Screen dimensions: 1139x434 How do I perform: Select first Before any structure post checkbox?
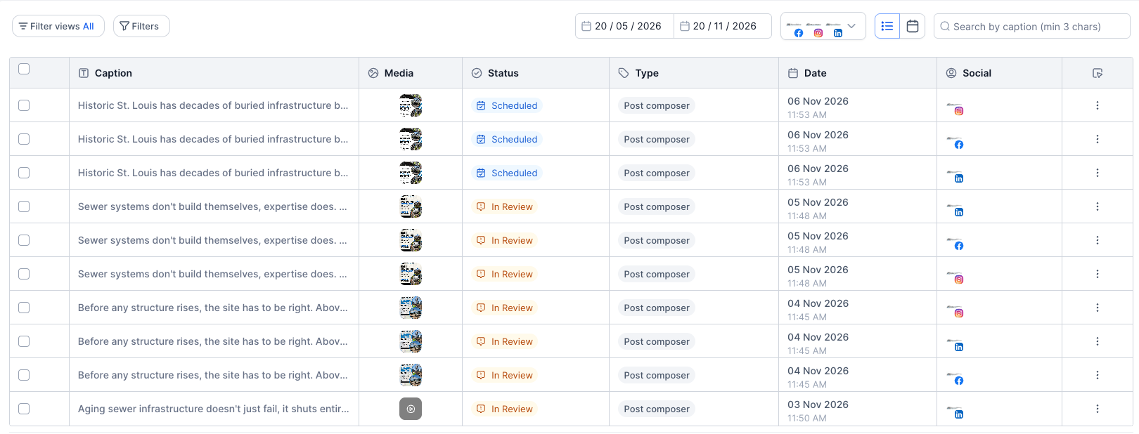(24, 308)
